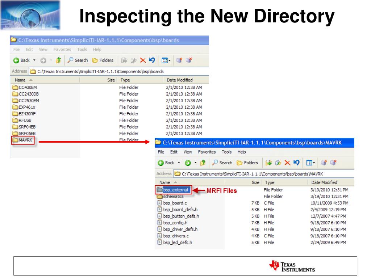The height and width of the screenshot is (278, 371).
Task: Click Back button in the MAVRK window
Action: (x=166, y=163)
